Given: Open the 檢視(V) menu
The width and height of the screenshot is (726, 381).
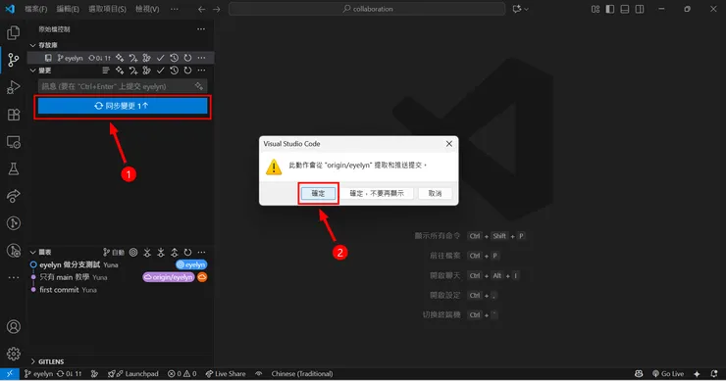Looking at the screenshot, I should 147,9.
